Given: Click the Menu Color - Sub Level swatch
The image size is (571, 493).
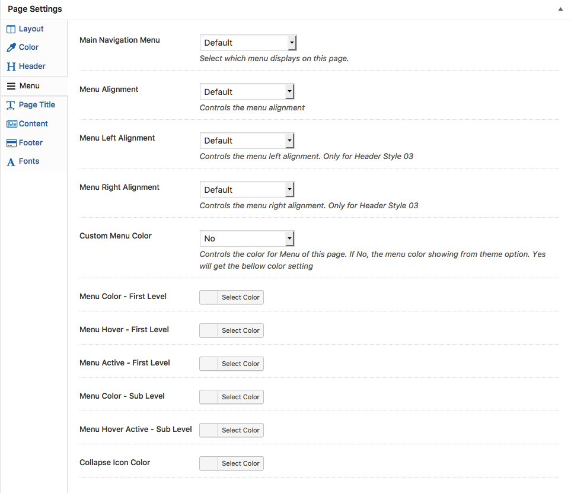Looking at the screenshot, I should click(209, 397).
